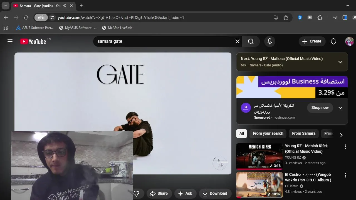Ask about this video
356x200 pixels.
[x=185, y=194]
